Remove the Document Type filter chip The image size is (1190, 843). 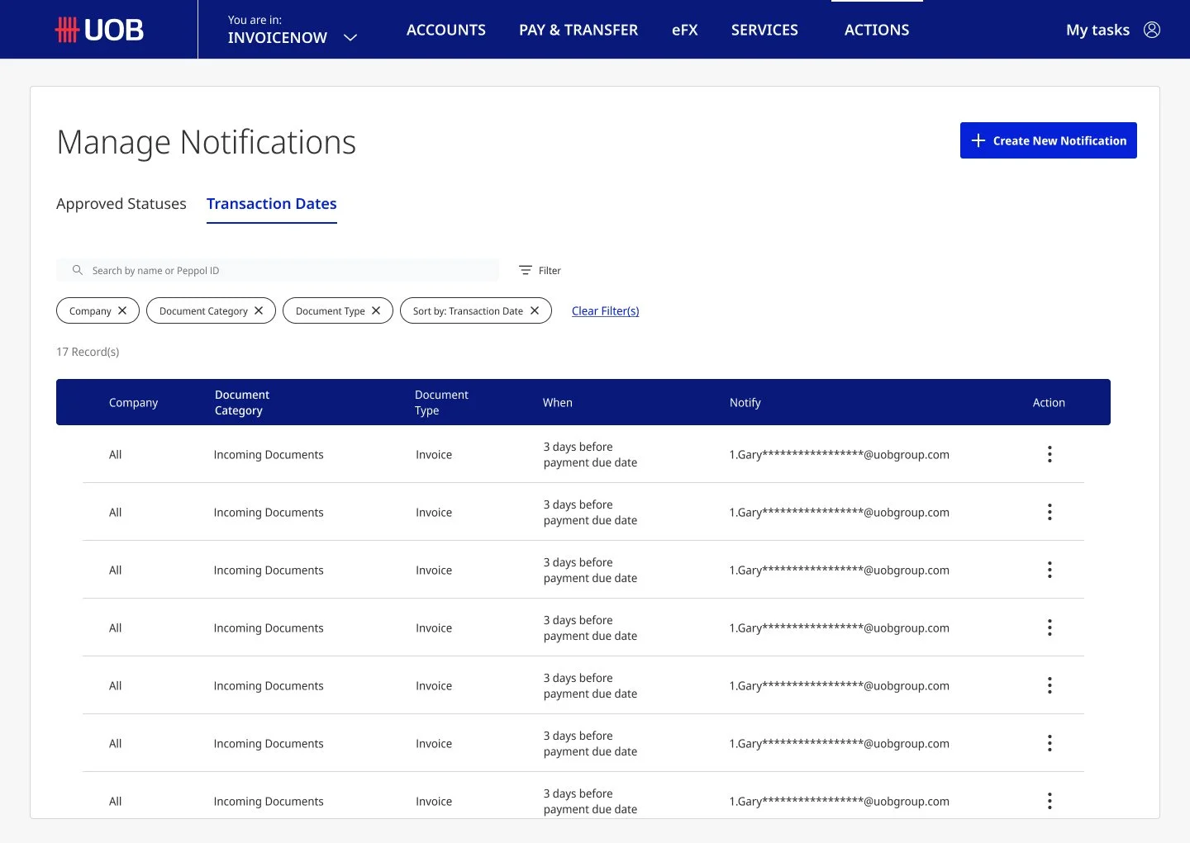[x=376, y=310]
